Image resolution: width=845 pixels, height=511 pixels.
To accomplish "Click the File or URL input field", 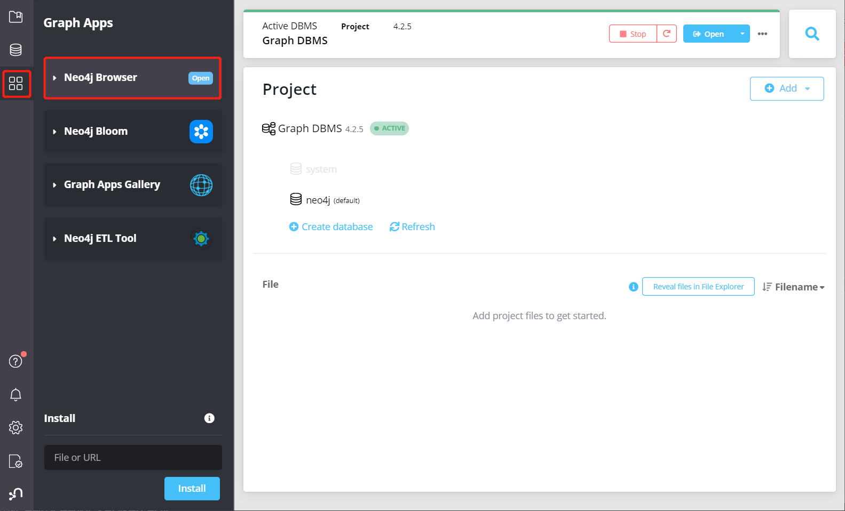I will (x=133, y=458).
